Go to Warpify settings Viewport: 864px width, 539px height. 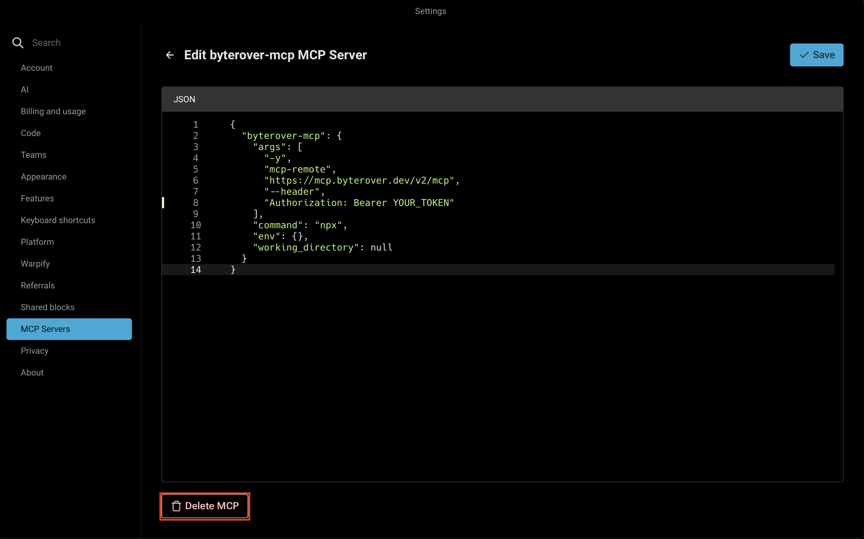35,264
